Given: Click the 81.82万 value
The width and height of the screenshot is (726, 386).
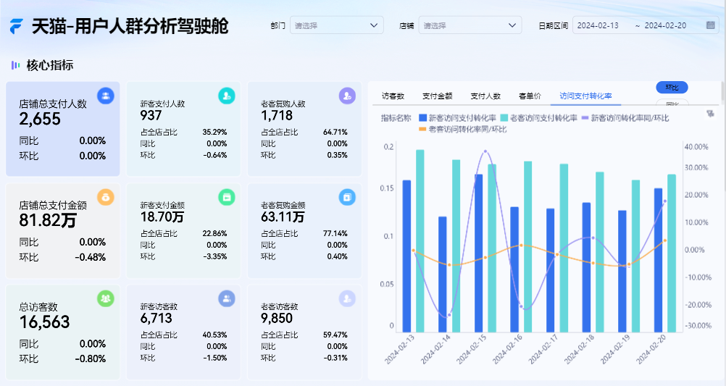Looking at the screenshot, I should pyautogui.click(x=48, y=221).
